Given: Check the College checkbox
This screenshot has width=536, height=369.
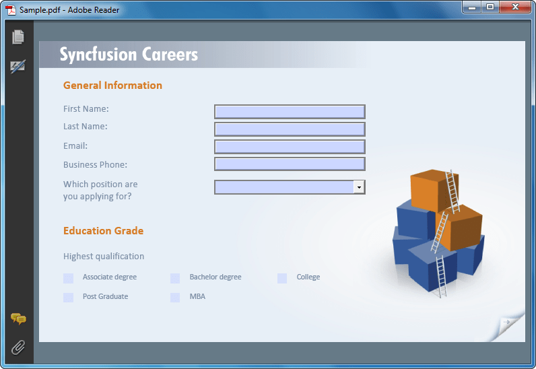Looking at the screenshot, I should pos(282,278).
